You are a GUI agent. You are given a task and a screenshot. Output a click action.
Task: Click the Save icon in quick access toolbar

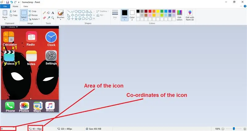point(7,2)
